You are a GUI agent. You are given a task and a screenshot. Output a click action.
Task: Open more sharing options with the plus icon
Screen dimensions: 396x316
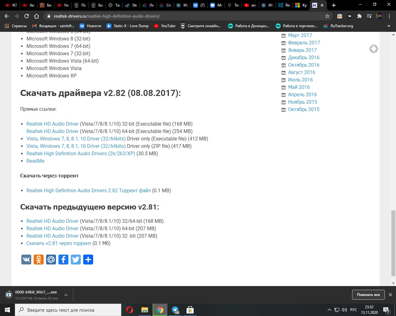[x=88, y=260]
